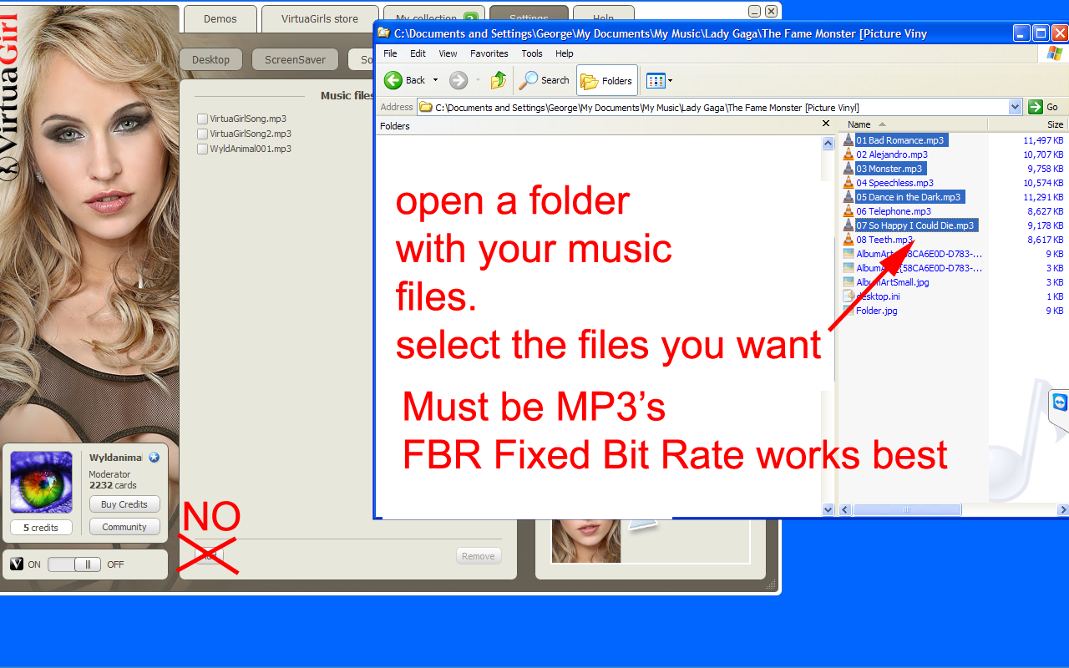Select the Desktop sub-tab

210,60
